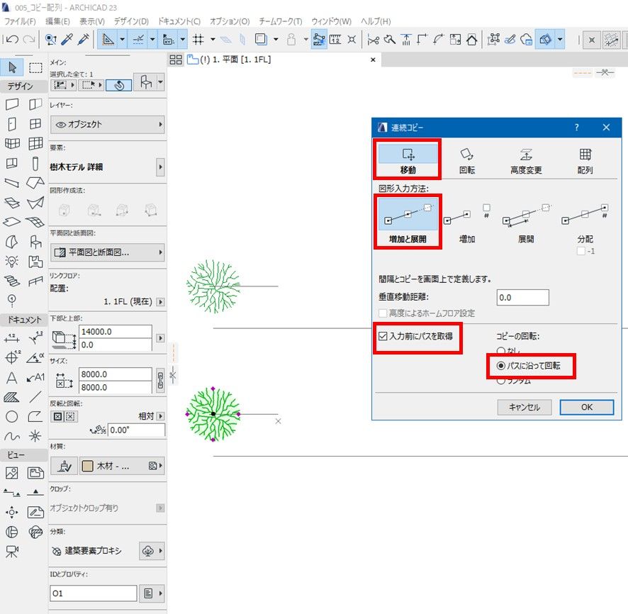
Task: Switch to 回転 mode in dialog
Action: click(x=466, y=161)
